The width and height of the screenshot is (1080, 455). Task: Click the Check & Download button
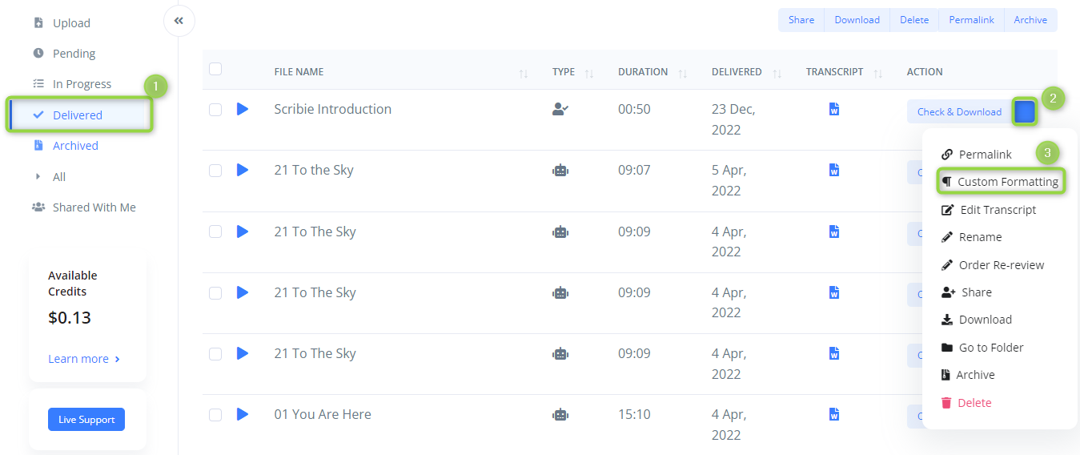pyautogui.click(x=959, y=112)
